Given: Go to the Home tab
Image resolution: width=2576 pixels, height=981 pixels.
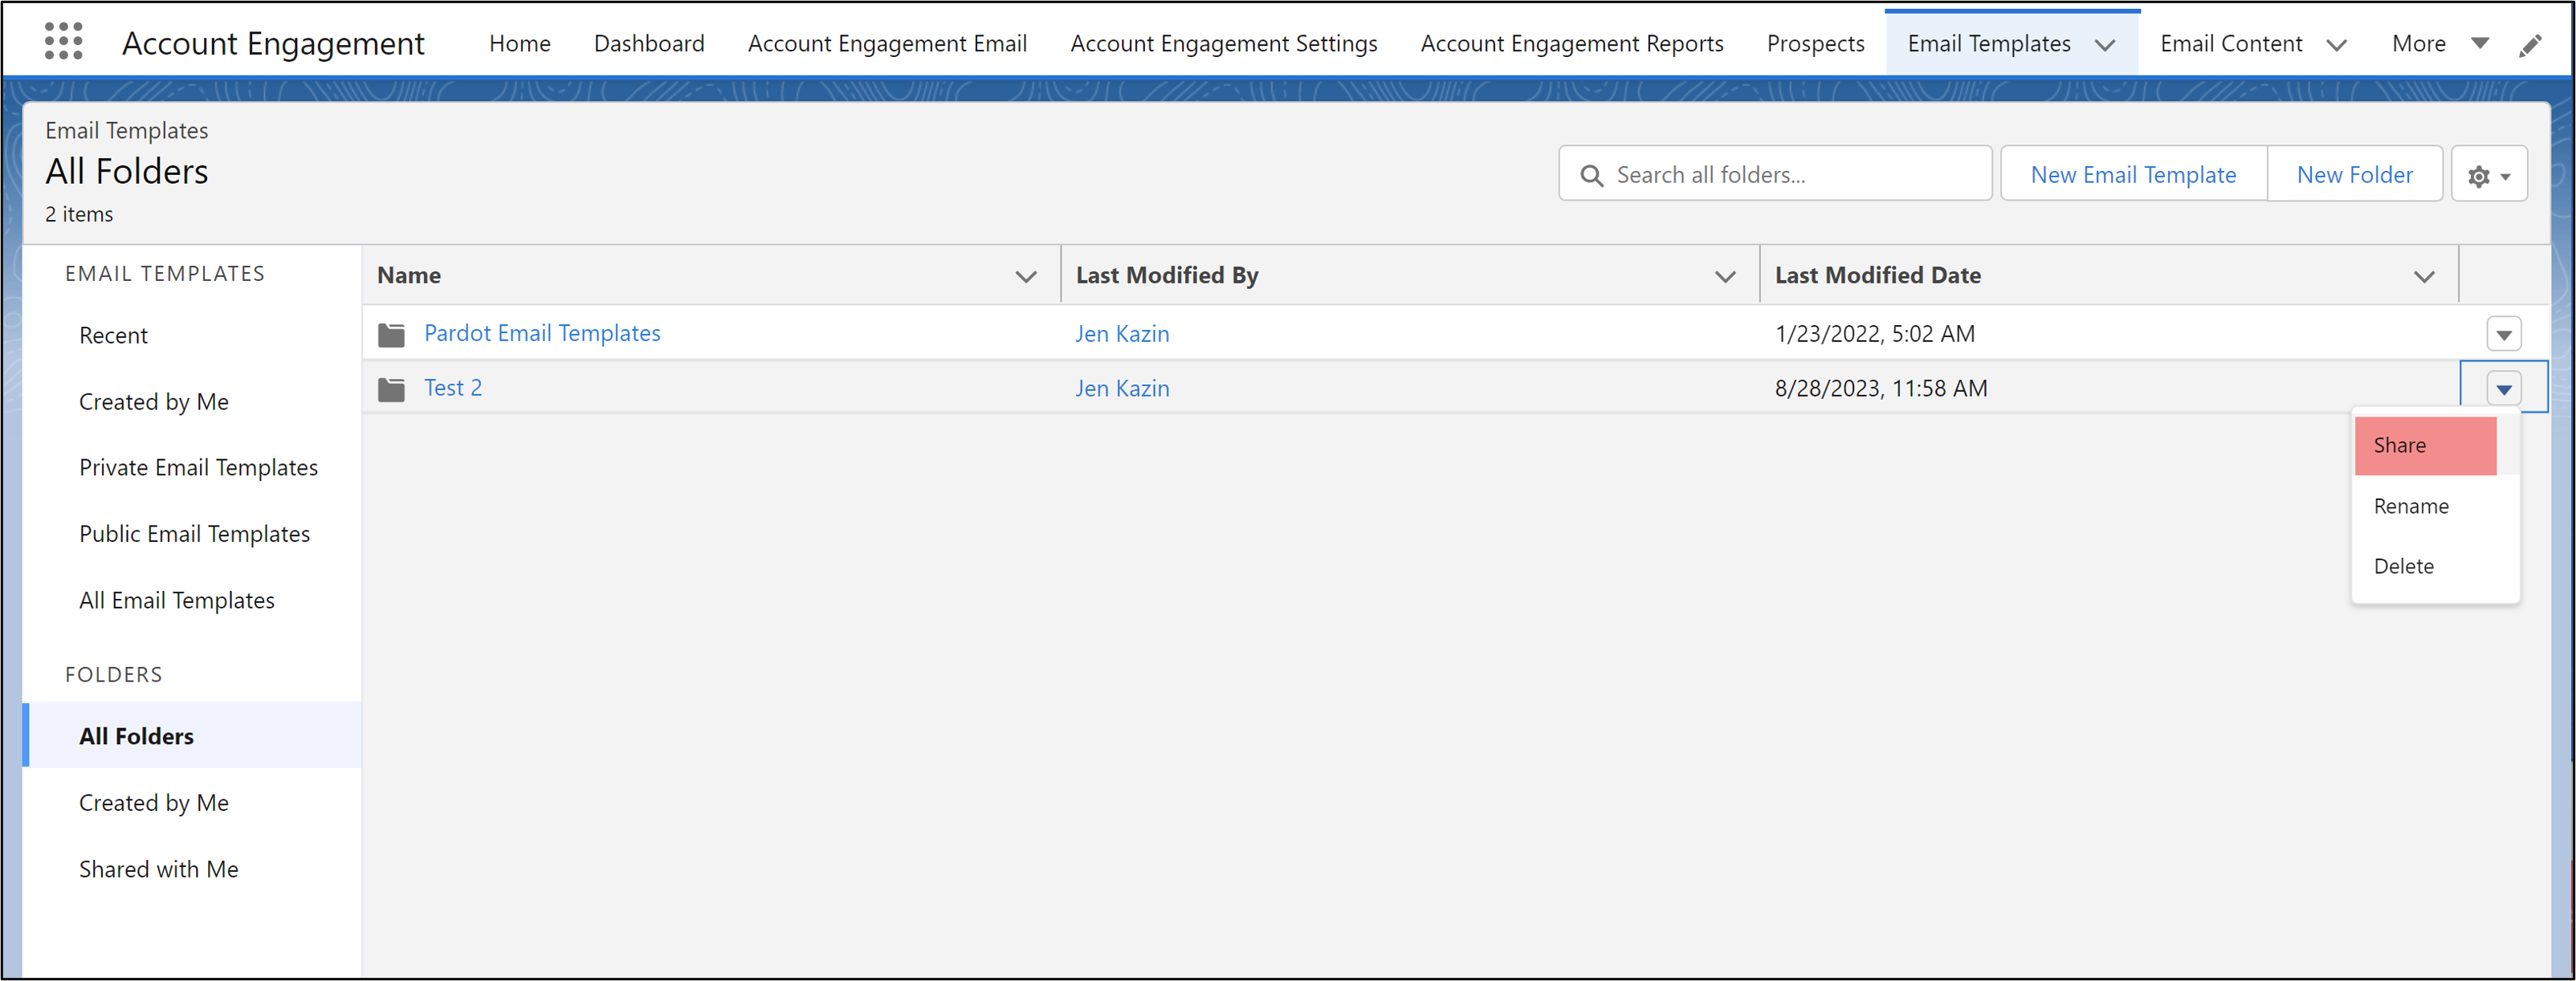Looking at the screenshot, I should coord(520,44).
